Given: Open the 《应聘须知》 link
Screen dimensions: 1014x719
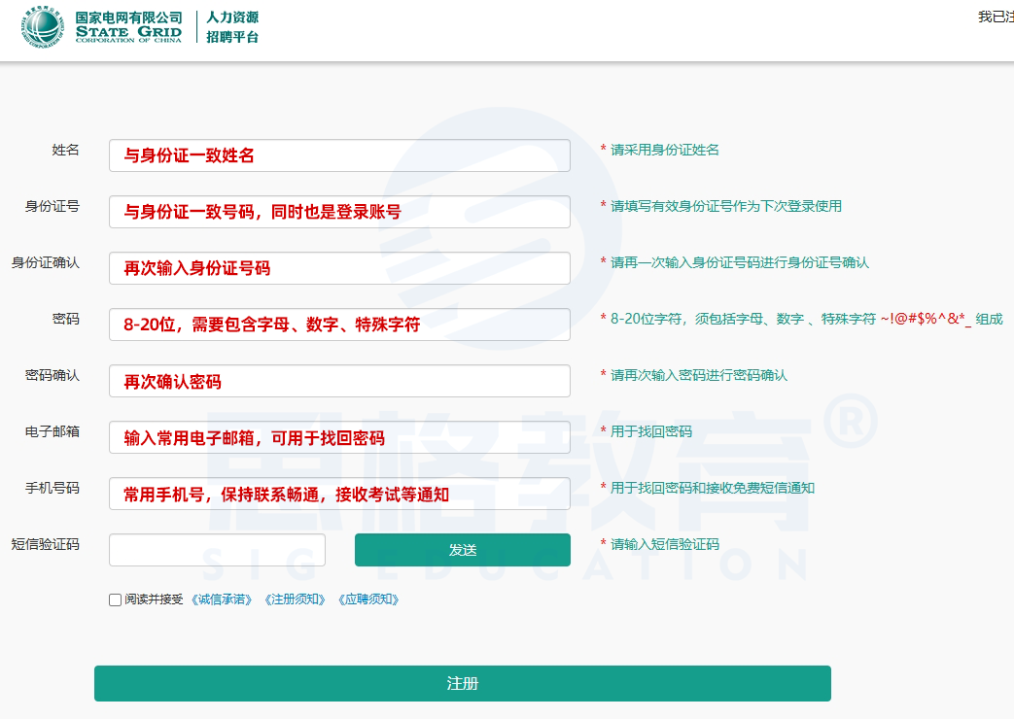Looking at the screenshot, I should [x=368, y=599].
